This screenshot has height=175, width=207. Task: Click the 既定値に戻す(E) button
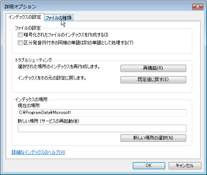pyautogui.click(x=153, y=80)
